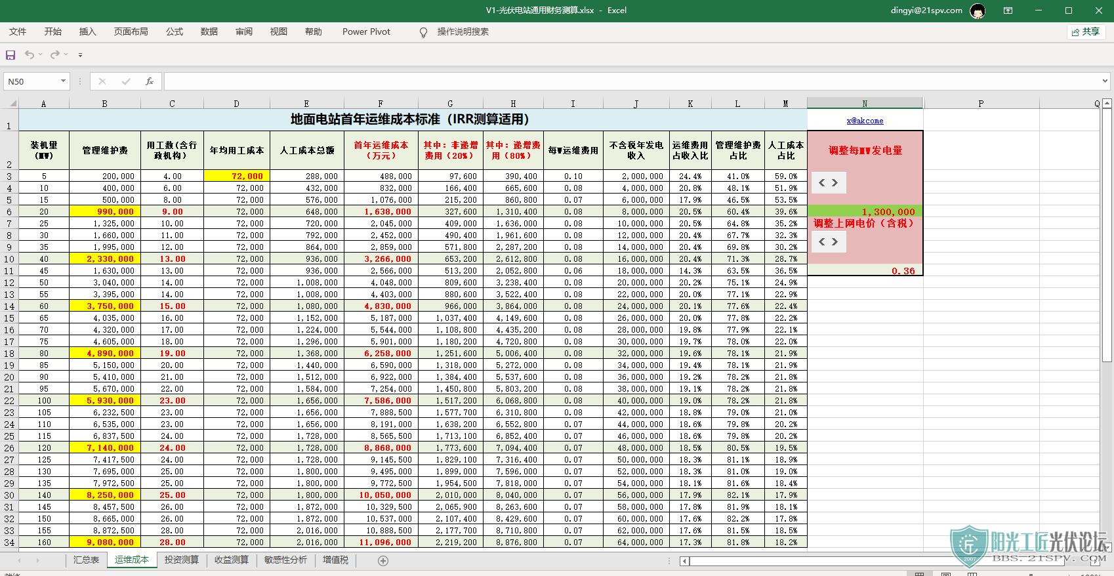Increase 调整上网电价 with right spinner arrow
Viewport: 1114px width, 576px height.
(835, 242)
